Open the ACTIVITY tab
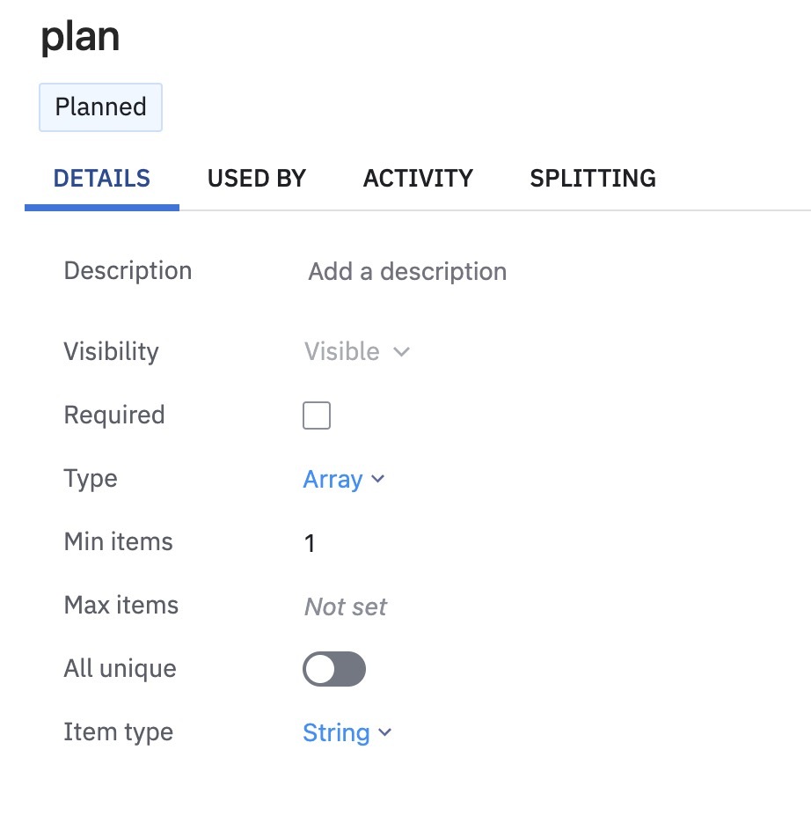Image resolution: width=811 pixels, height=838 pixels. coord(418,179)
